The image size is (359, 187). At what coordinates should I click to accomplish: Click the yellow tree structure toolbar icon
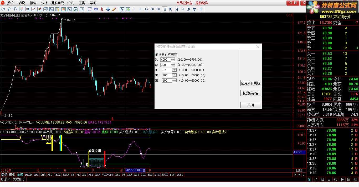coord(57,9)
